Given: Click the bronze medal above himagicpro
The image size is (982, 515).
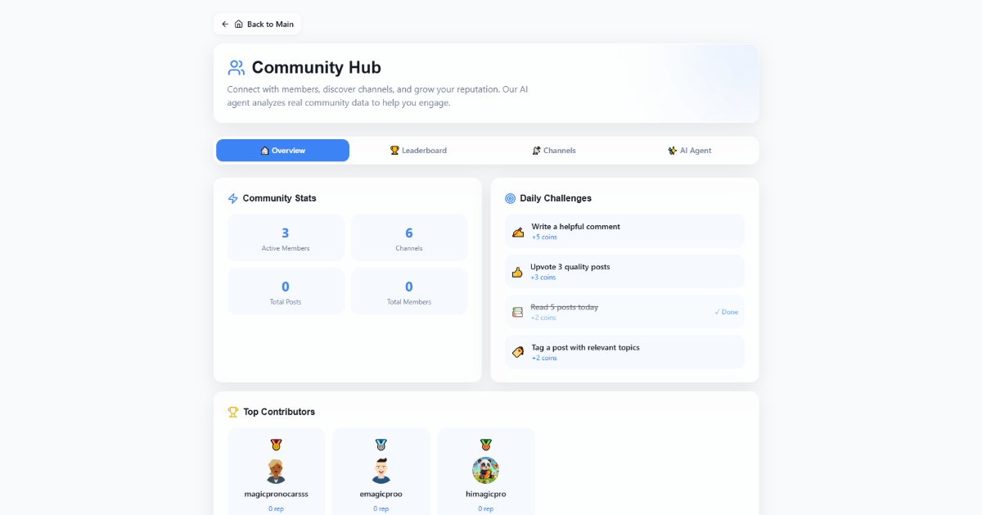Looking at the screenshot, I should point(486,445).
